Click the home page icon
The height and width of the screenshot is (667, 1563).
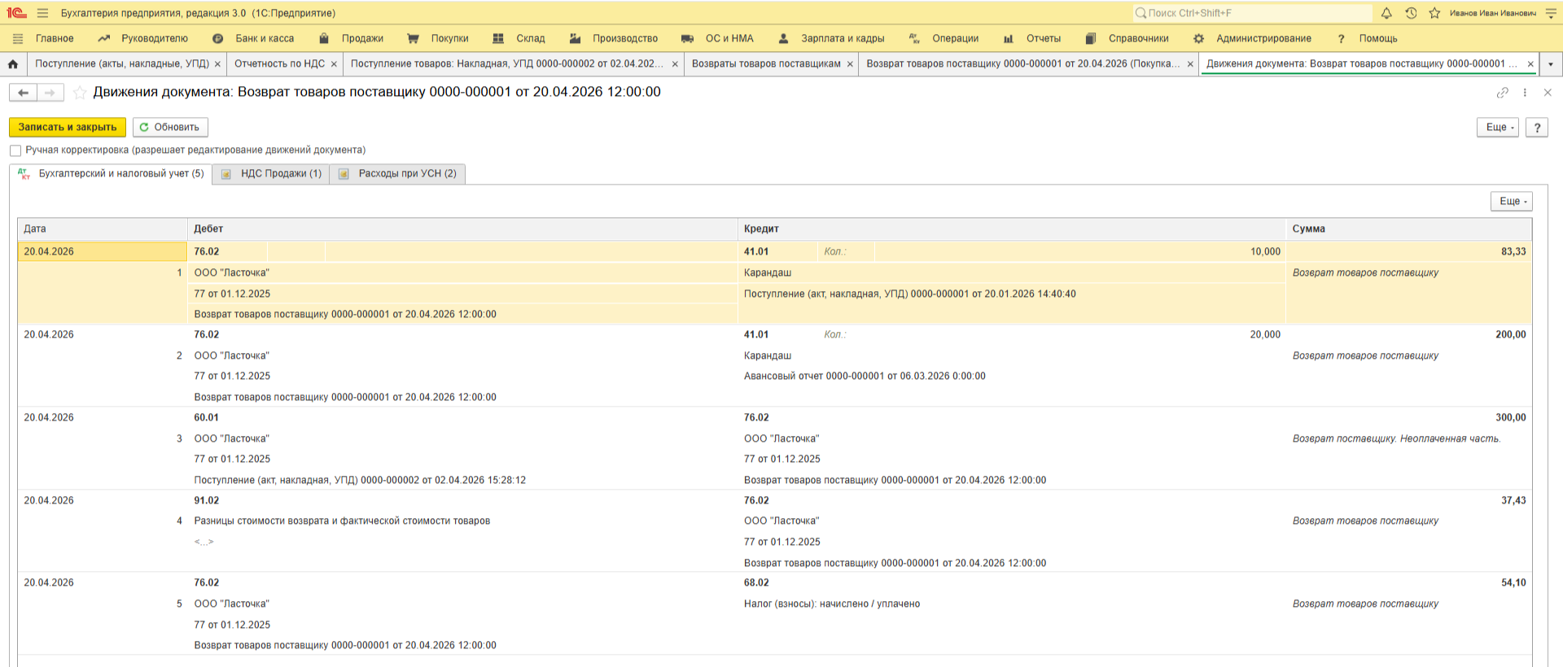(x=13, y=64)
